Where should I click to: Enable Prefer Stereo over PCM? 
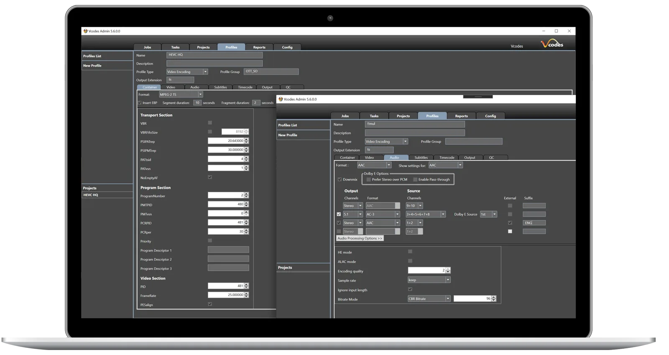tap(368, 180)
